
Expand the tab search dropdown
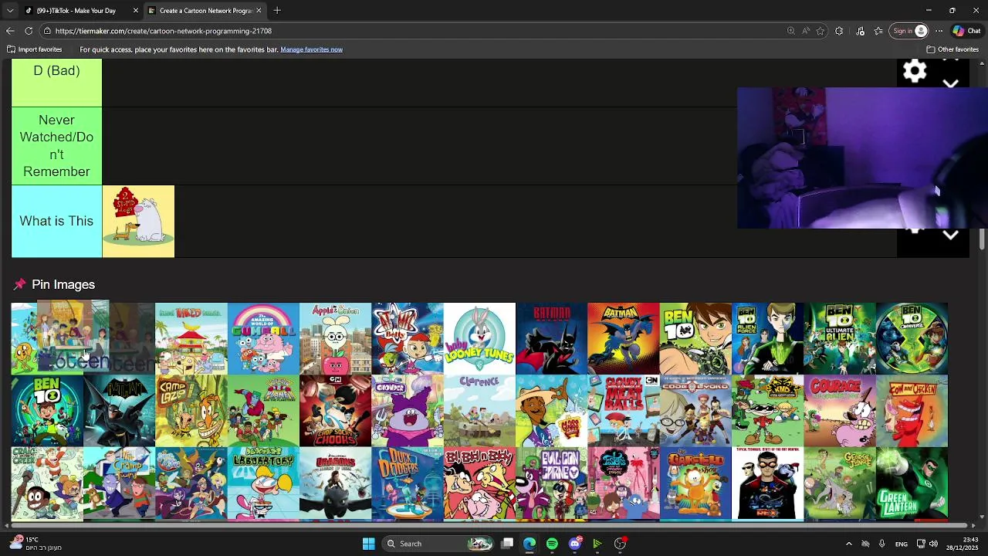10,11
